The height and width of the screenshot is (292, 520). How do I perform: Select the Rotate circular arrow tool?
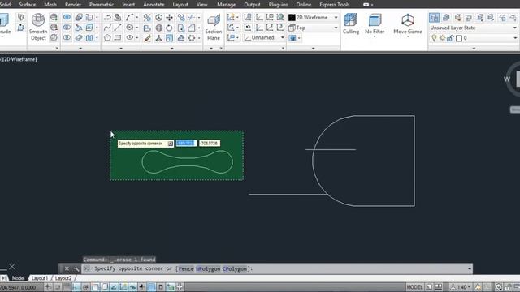coord(170,28)
